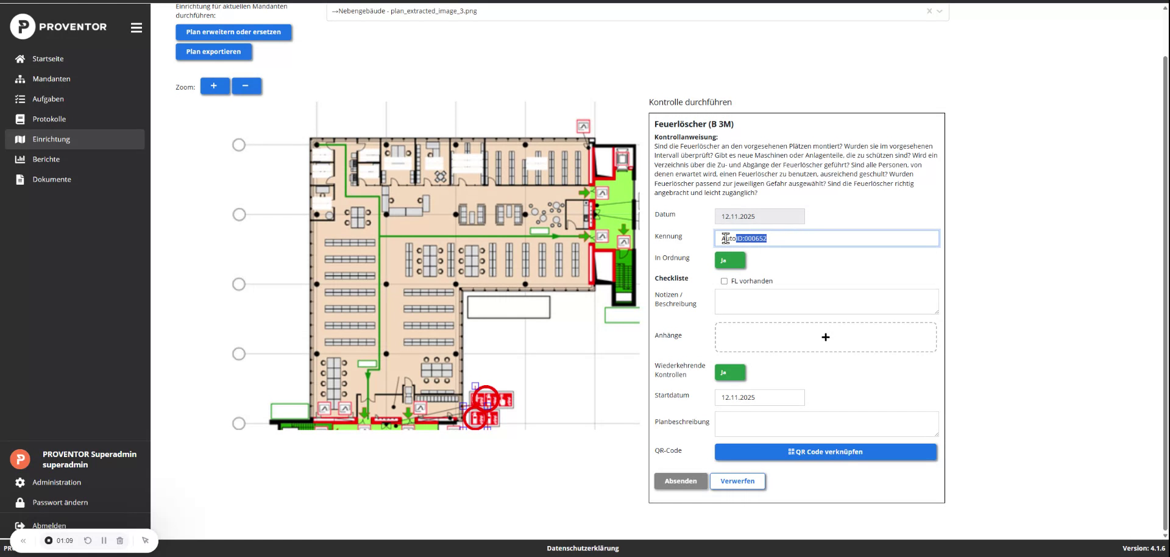Click the zoom in plus button
The height and width of the screenshot is (557, 1170).
pyautogui.click(x=214, y=87)
